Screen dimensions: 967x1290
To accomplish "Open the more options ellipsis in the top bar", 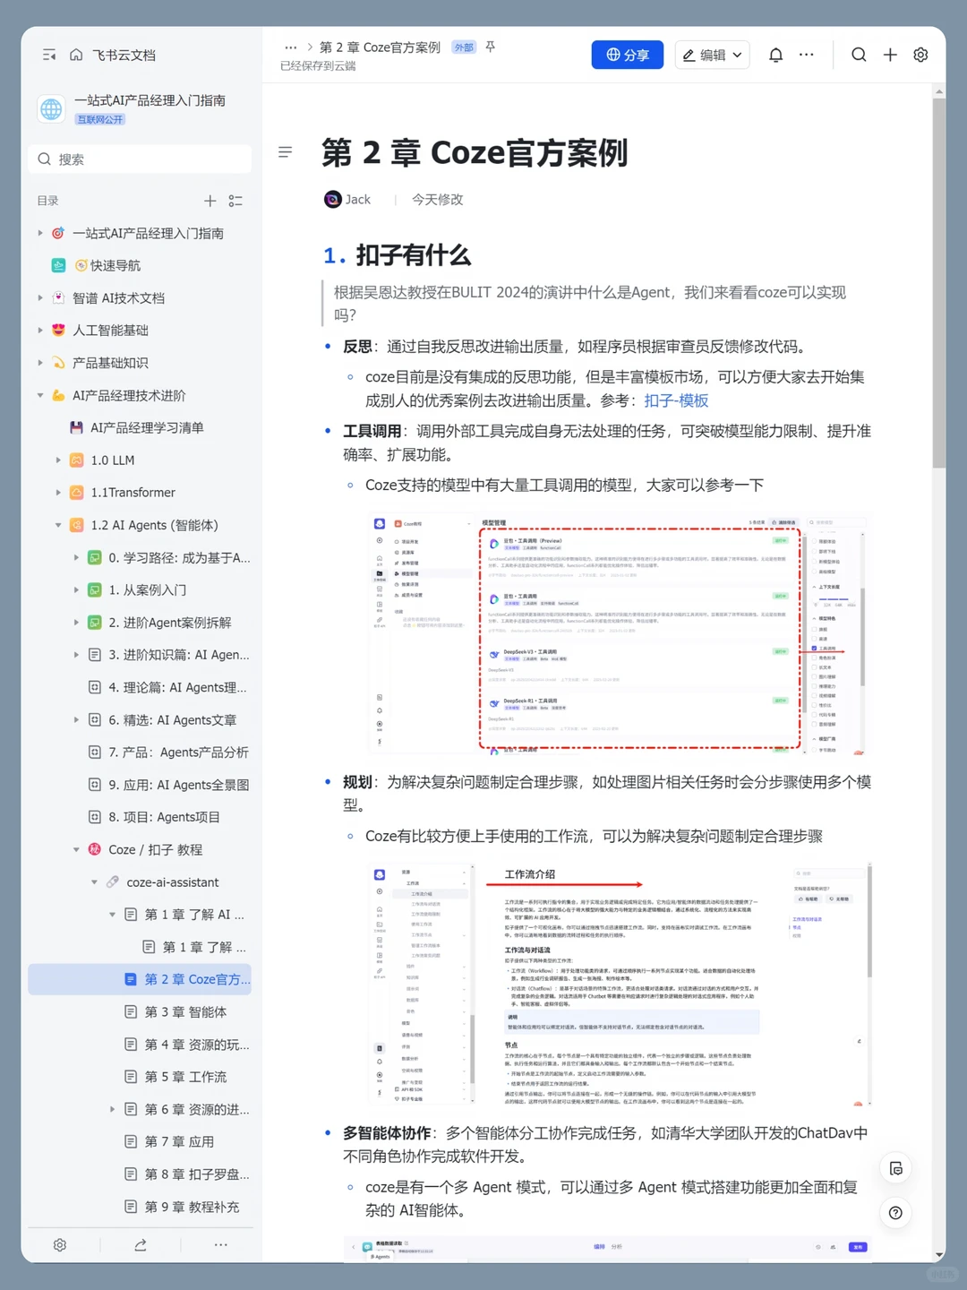I will [x=807, y=55].
